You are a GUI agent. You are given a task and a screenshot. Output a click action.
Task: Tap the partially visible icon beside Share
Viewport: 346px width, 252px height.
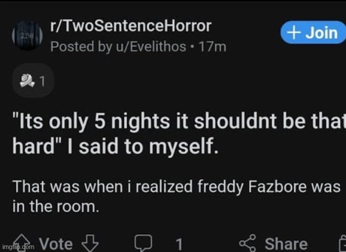pos(342,243)
